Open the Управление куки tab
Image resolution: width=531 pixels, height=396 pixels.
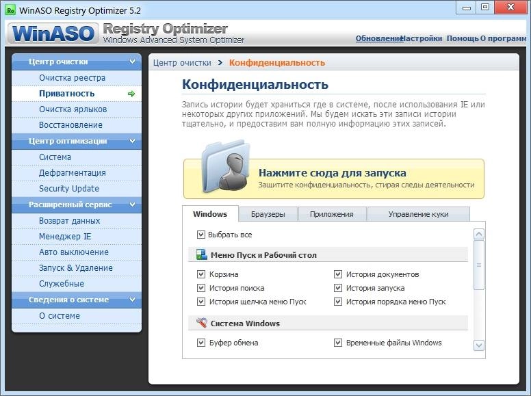tap(419, 214)
